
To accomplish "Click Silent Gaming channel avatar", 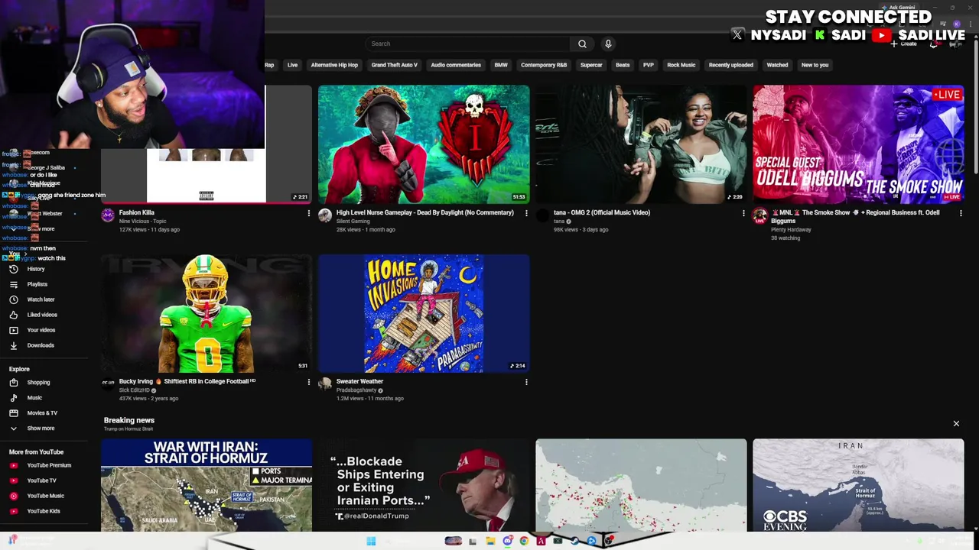I will [x=325, y=215].
